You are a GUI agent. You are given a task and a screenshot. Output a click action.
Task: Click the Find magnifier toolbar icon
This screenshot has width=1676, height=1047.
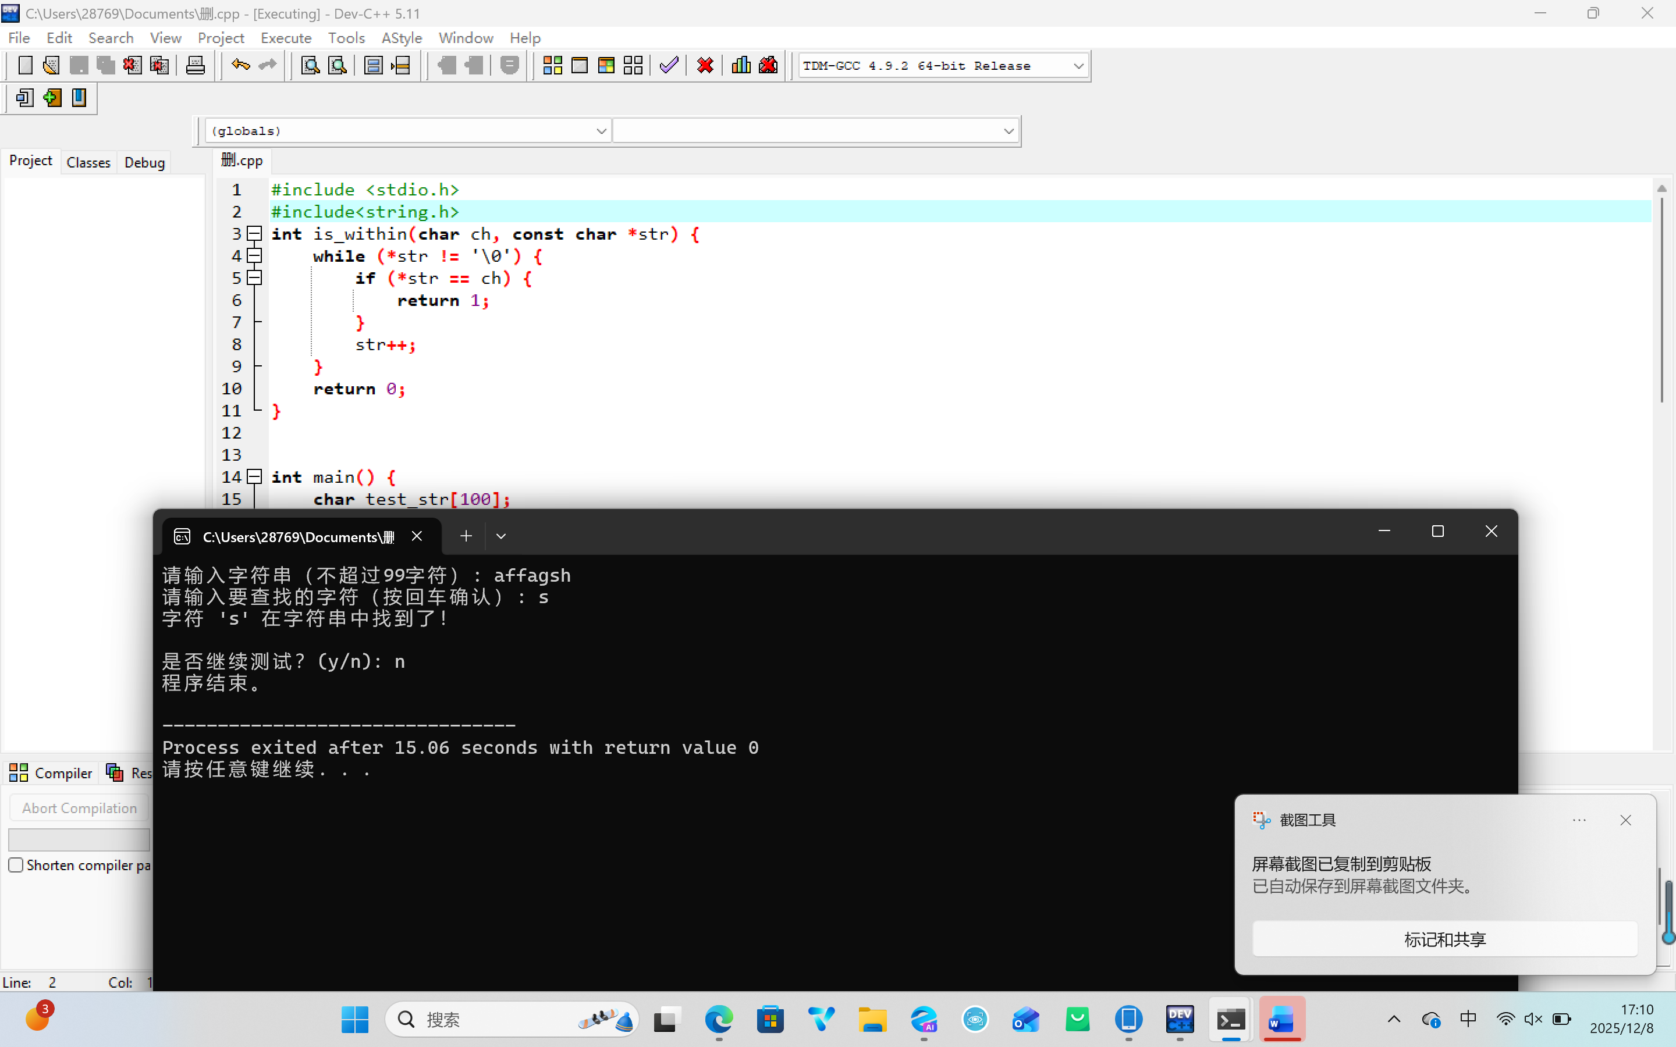pos(310,66)
